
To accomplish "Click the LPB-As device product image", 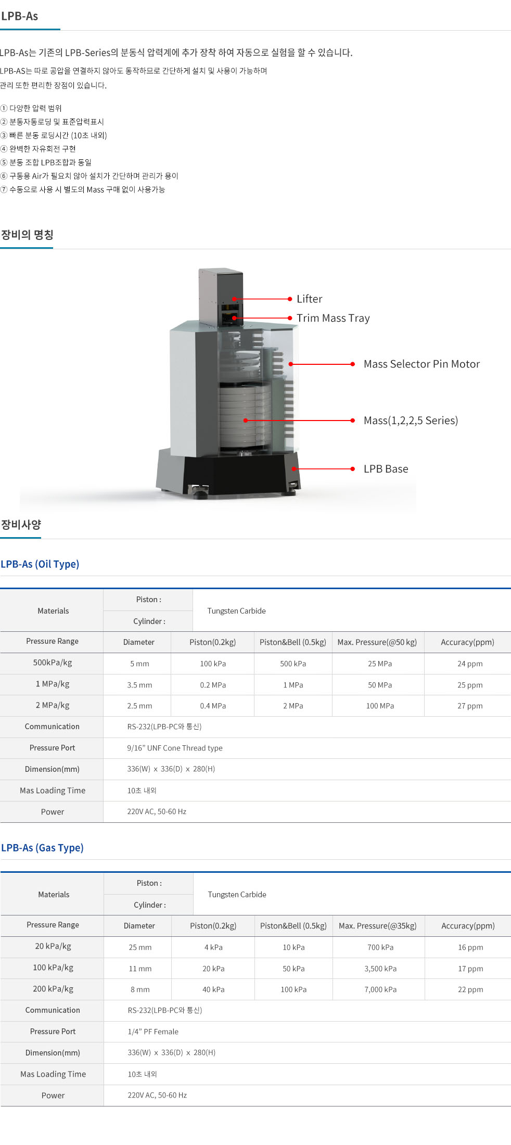I will (x=229, y=384).
